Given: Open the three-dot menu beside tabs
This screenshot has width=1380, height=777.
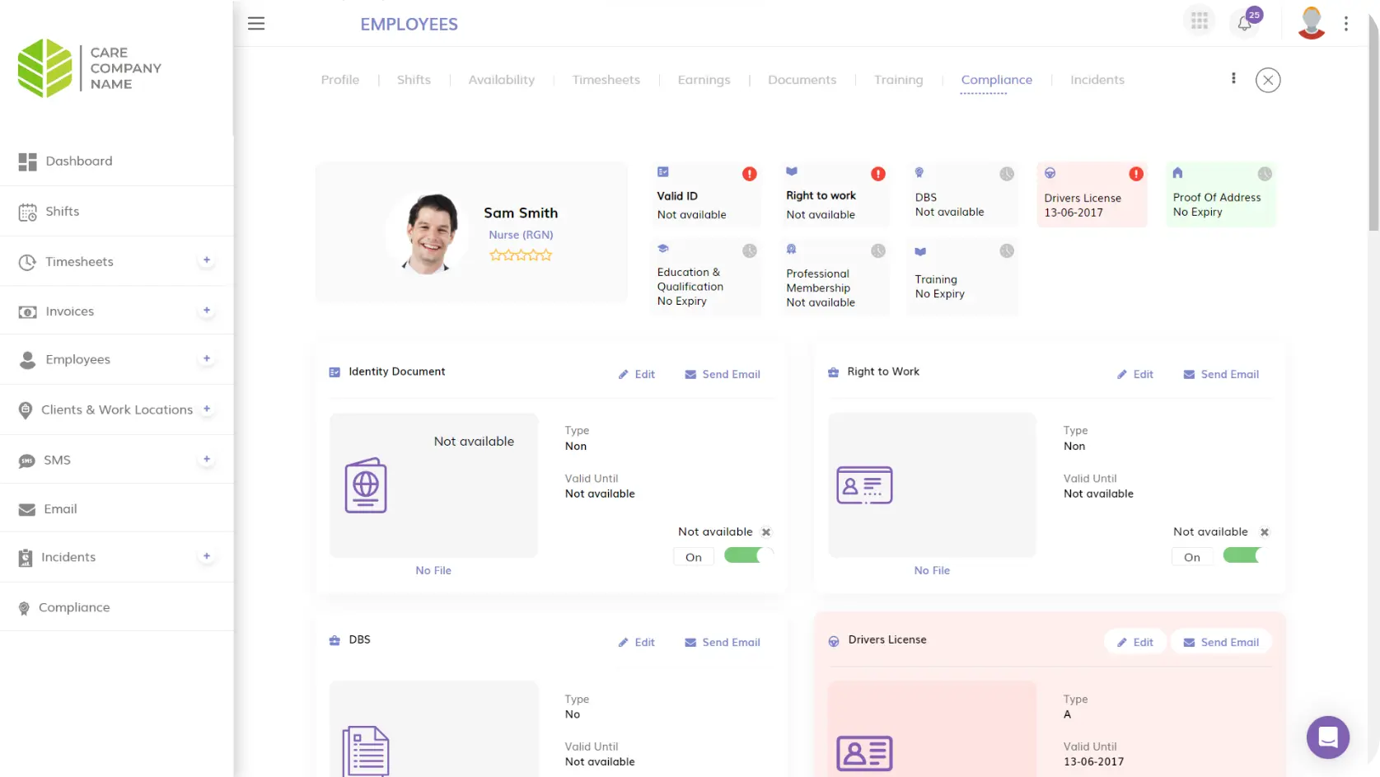Looking at the screenshot, I should [x=1233, y=78].
